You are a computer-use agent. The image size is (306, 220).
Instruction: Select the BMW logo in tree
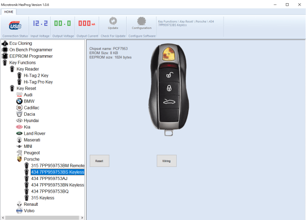20,101
